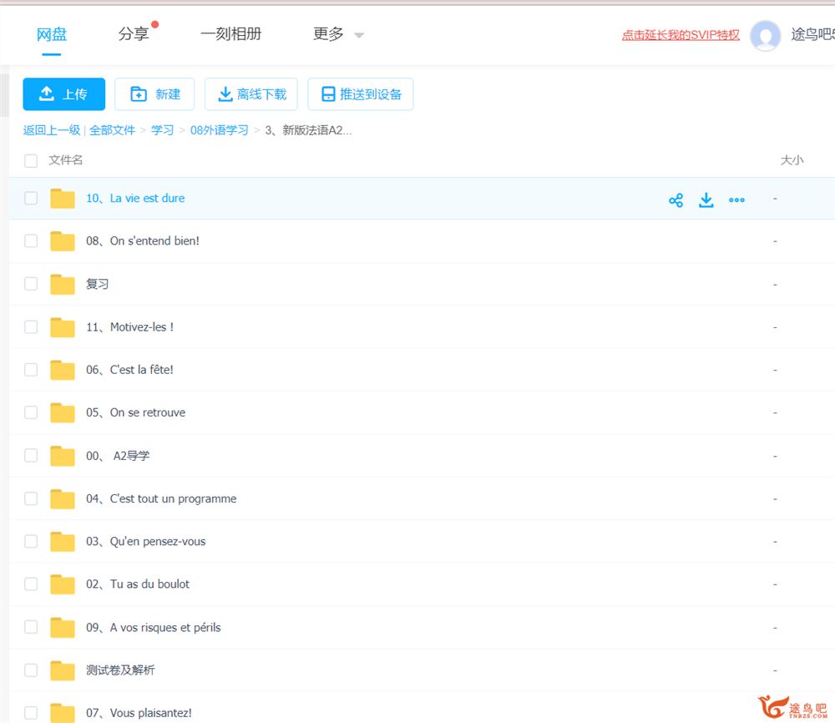Open the 复习 folder icon
Screen dimensions: 835x723
pos(63,284)
